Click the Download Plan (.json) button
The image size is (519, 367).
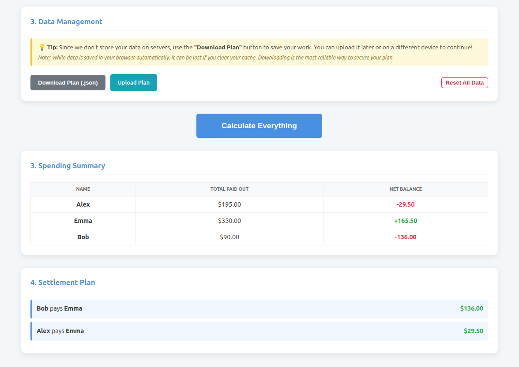coord(68,82)
